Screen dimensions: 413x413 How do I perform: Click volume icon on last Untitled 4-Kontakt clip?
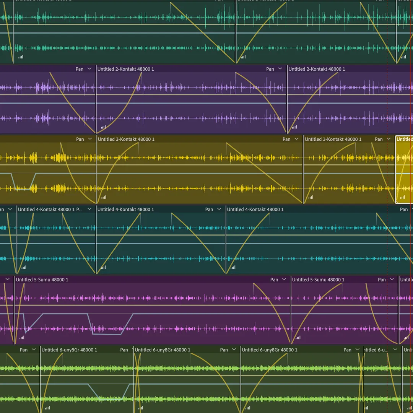pyautogui.click(x=233, y=267)
